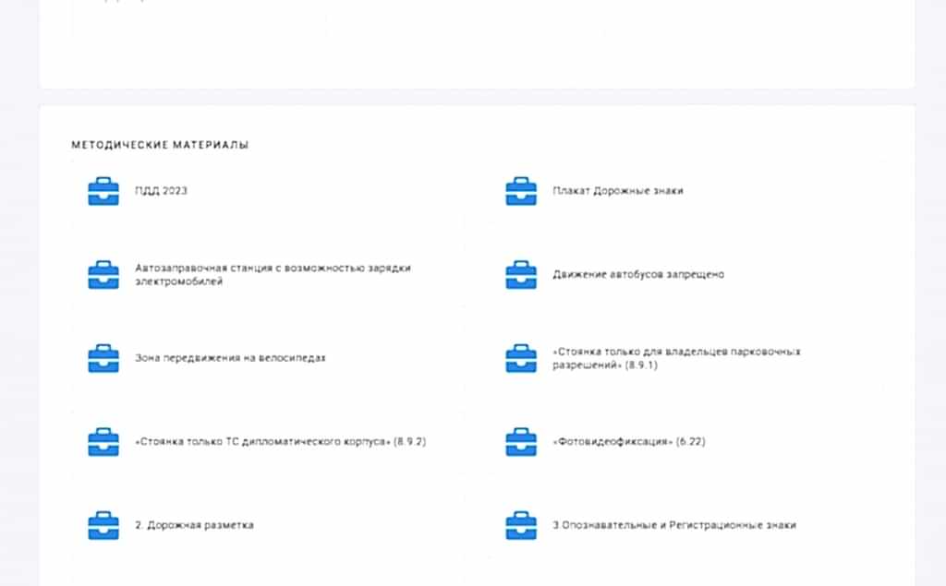946x586 pixels.
Task: Open 2. Дорожная разметка material
Action: 194,525
